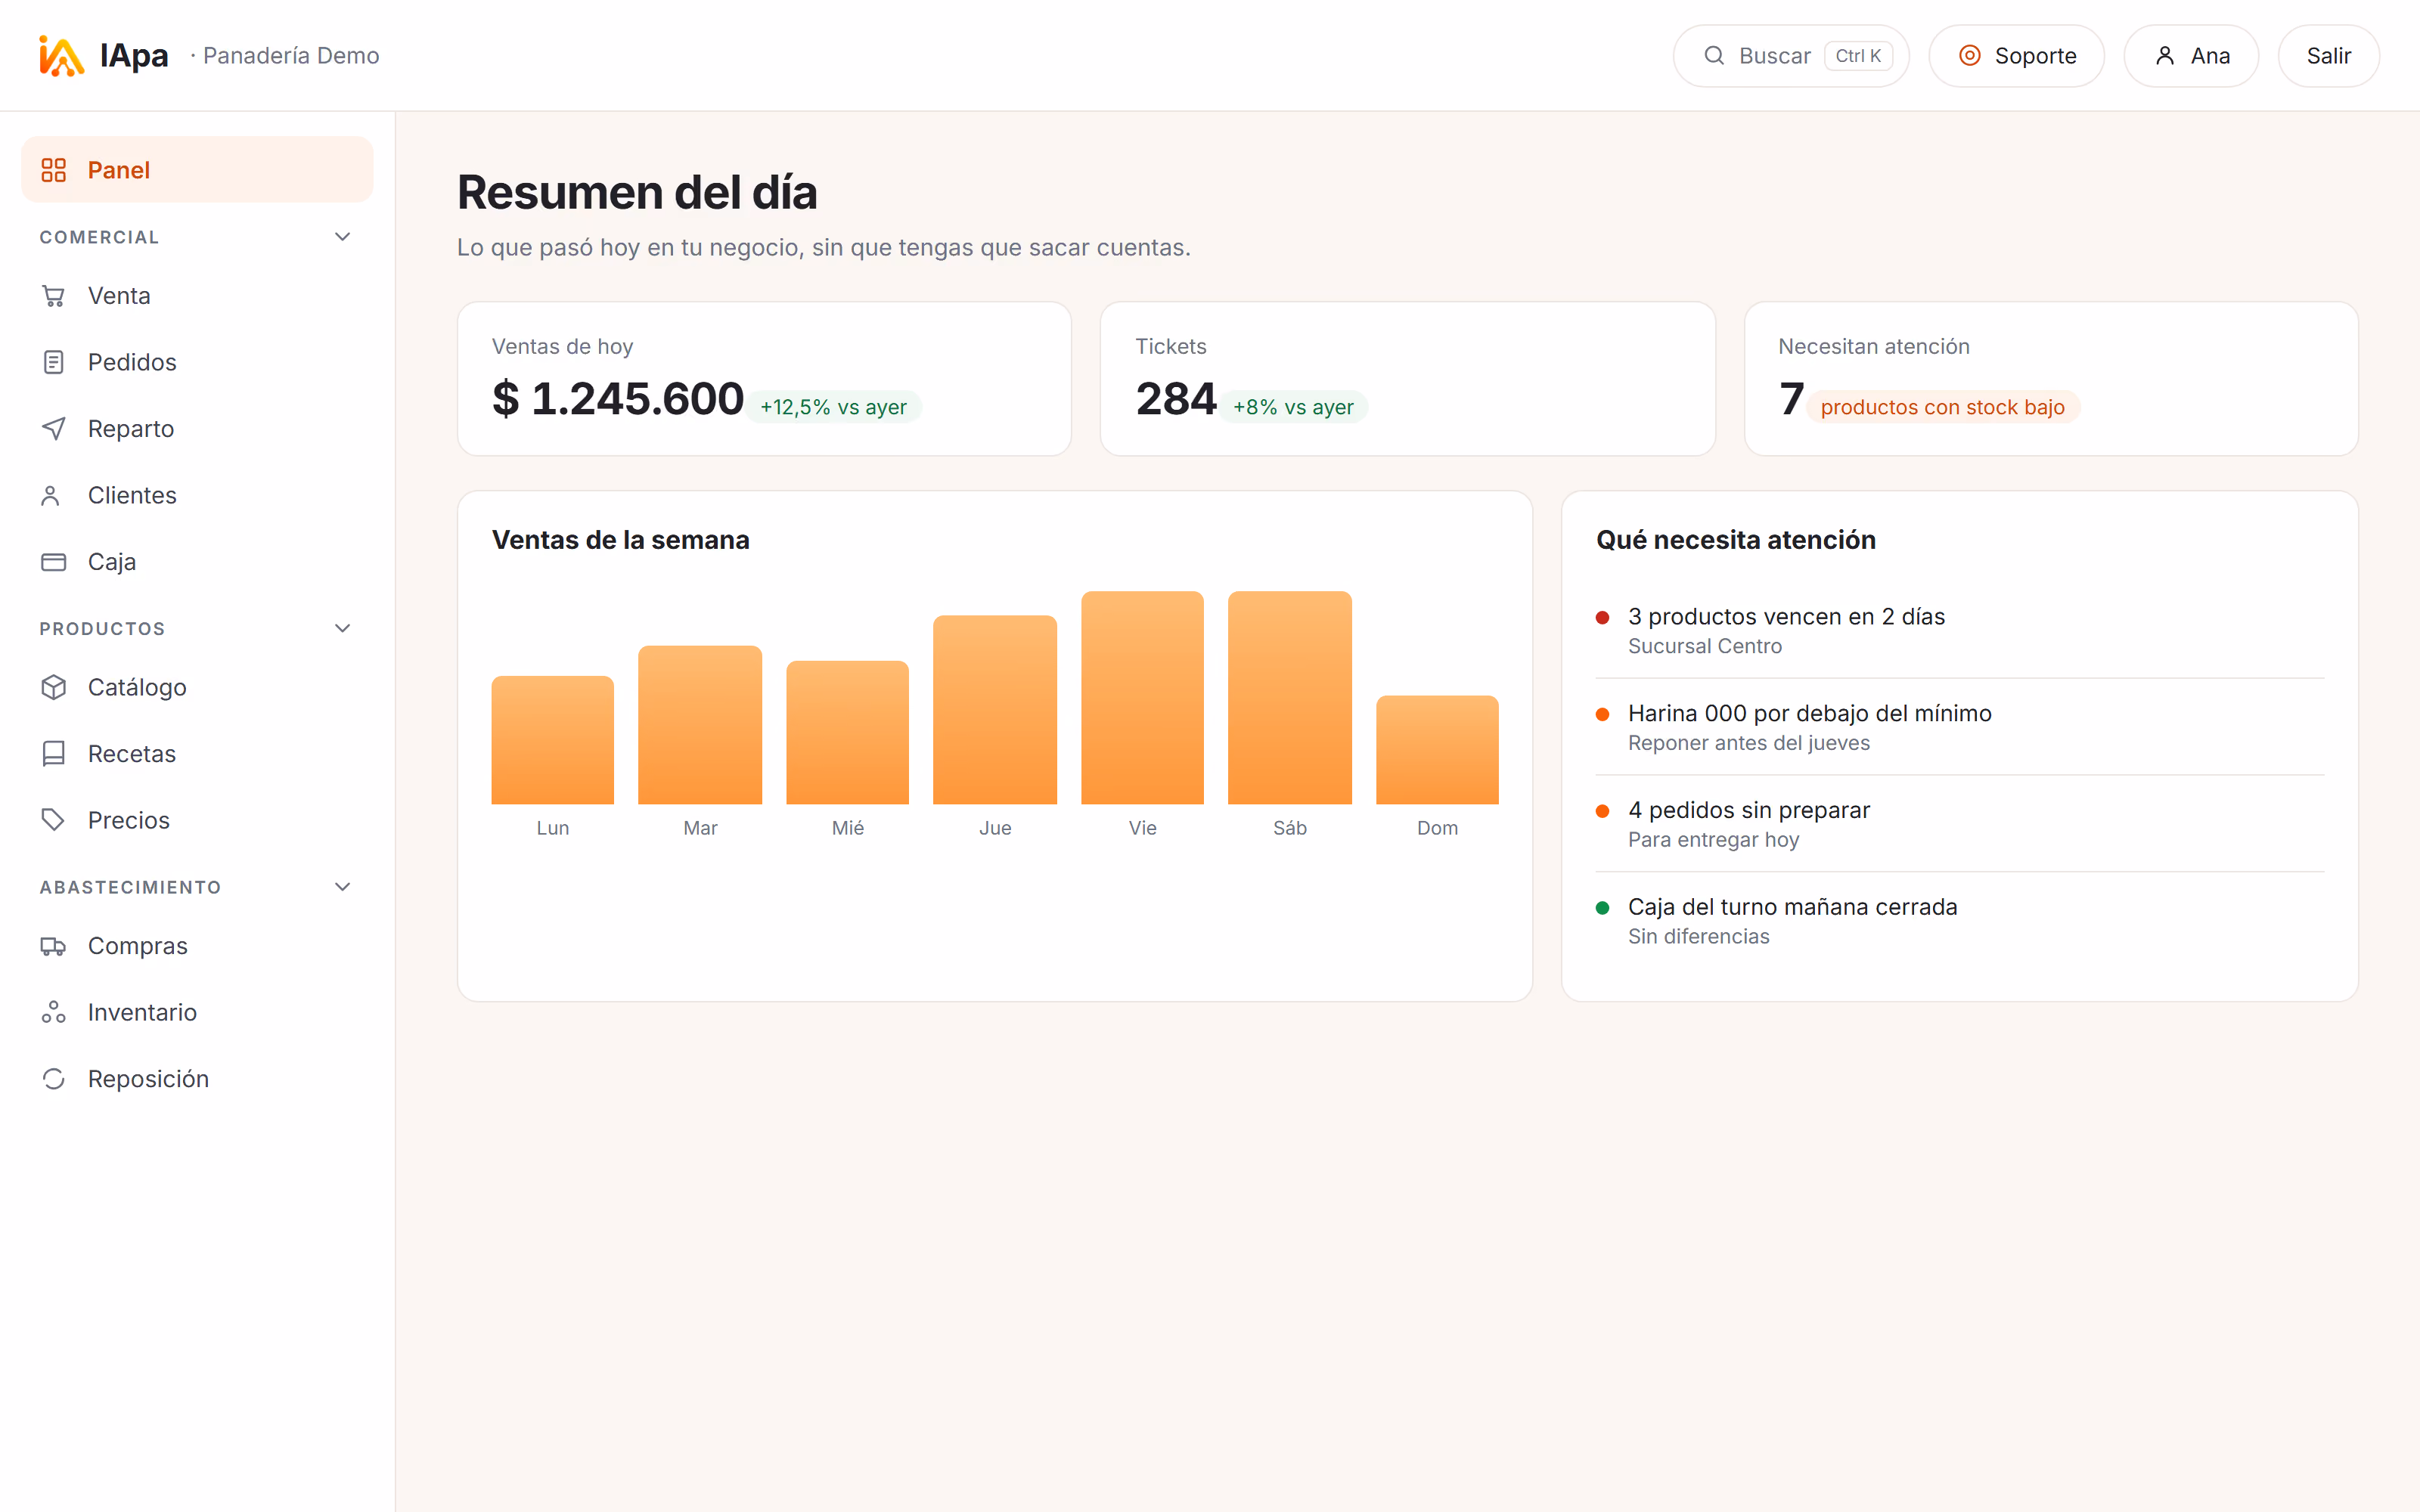The height and width of the screenshot is (1512, 2420).
Task: Collapse the Comercial section chevron
Action: (x=342, y=237)
